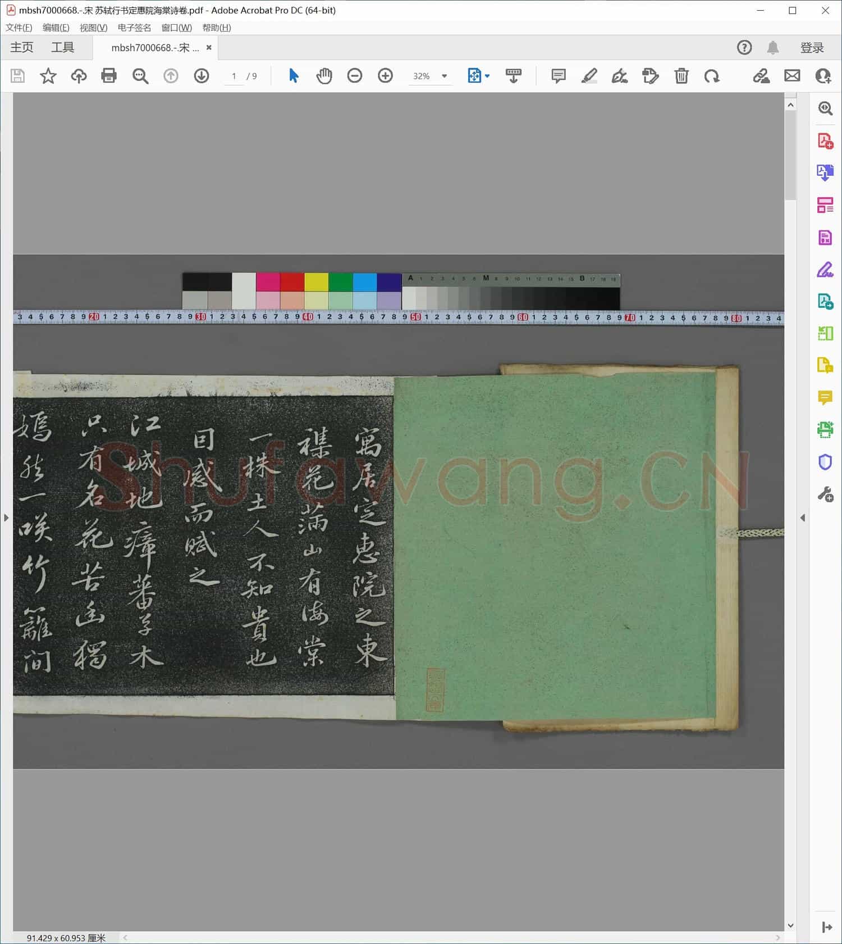Open the green printer tool in sidebar

coord(825,430)
